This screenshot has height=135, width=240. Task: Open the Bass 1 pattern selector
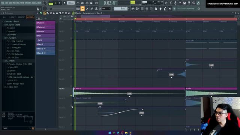121,9
